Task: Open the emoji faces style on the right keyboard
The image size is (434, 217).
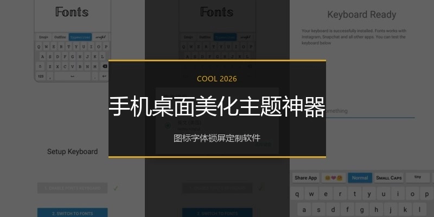Action: coord(334,178)
